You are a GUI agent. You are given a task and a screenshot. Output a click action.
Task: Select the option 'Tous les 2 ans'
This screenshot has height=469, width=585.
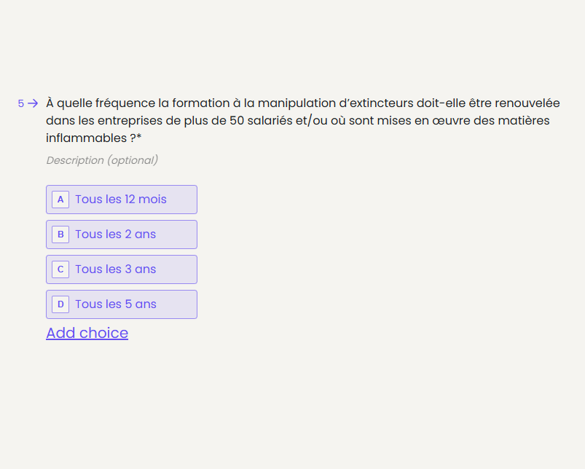pos(116,234)
